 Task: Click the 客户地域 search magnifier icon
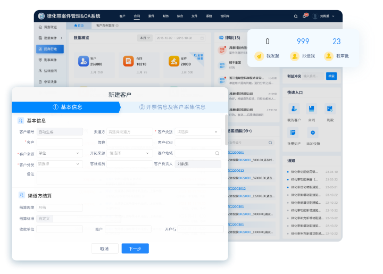[x=217, y=153]
